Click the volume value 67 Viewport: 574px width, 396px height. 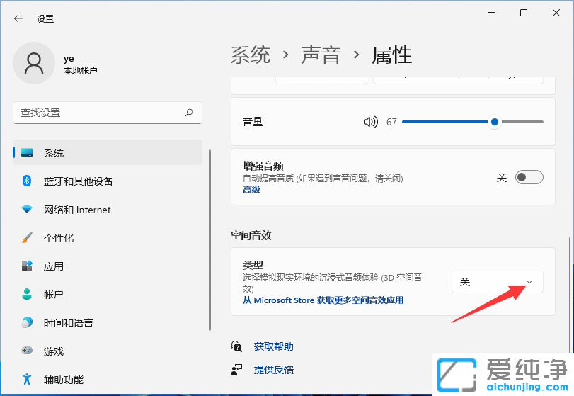(391, 122)
